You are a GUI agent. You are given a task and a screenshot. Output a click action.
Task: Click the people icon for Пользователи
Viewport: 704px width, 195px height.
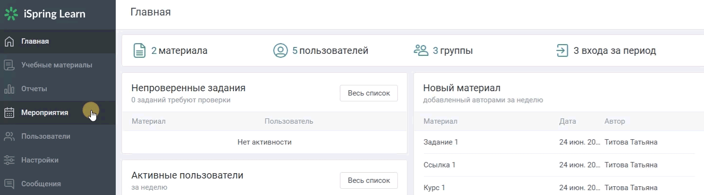point(9,136)
